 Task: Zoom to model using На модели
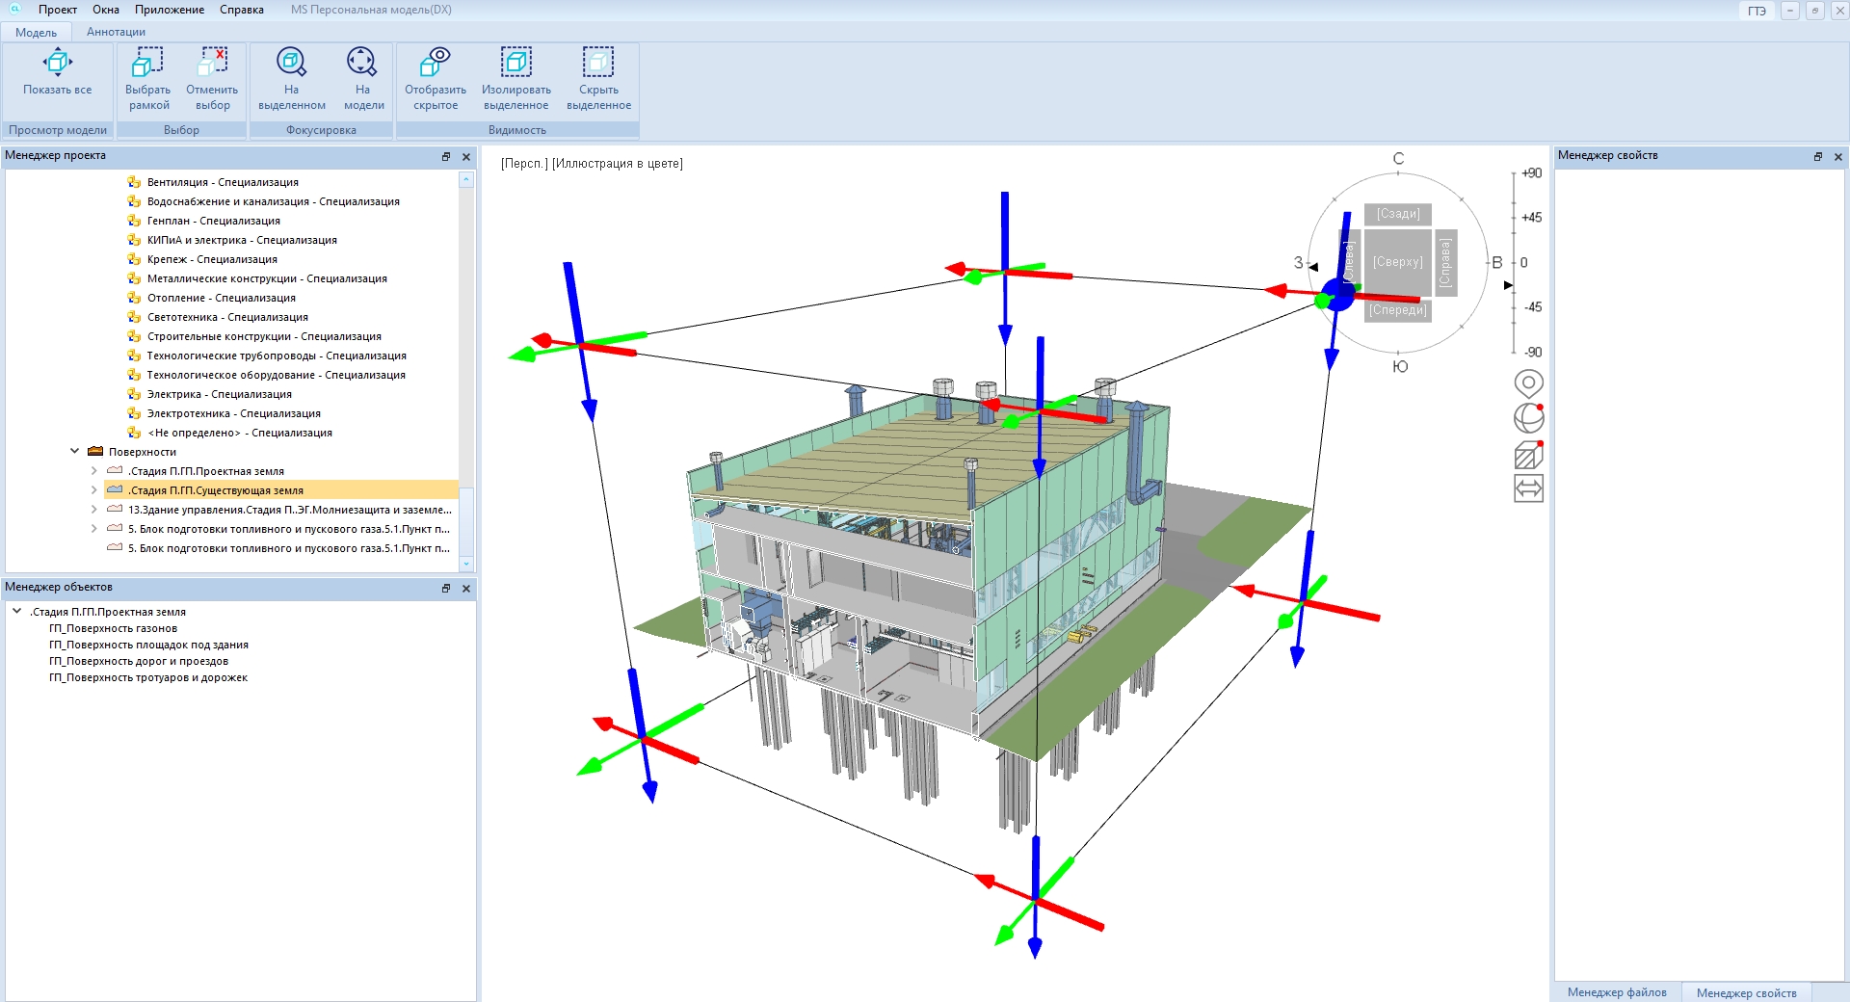(x=362, y=64)
